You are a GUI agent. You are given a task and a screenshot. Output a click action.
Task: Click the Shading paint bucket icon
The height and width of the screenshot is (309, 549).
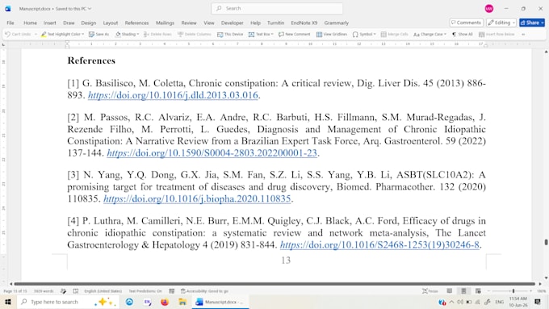118,35
